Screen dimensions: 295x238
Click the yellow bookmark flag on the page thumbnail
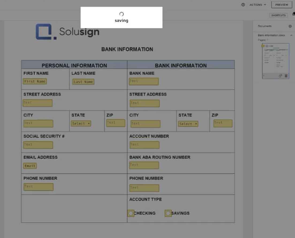point(263,46)
